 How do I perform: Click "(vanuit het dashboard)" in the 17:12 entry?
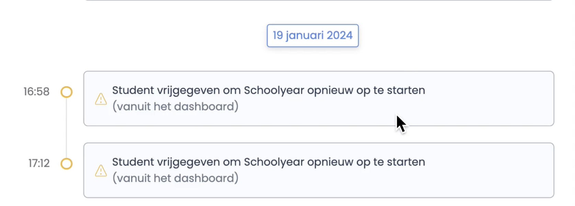click(175, 179)
